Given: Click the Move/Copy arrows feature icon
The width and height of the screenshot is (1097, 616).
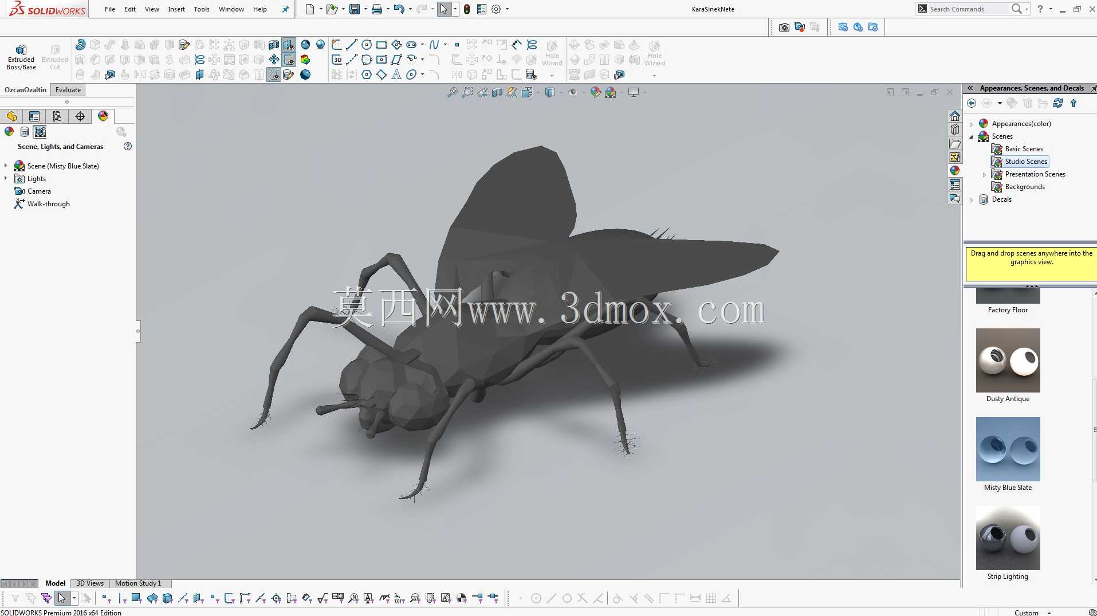Looking at the screenshot, I should coord(274,60).
